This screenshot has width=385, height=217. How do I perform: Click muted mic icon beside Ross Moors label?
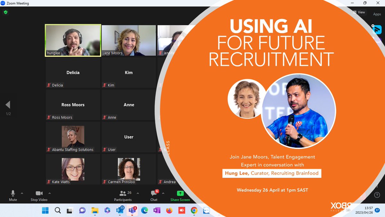pyautogui.click(x=49, y=117)
